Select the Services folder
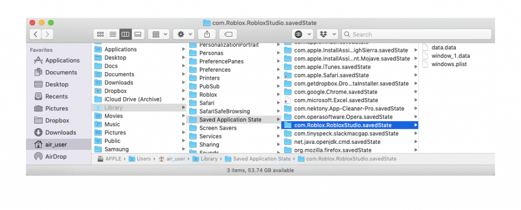The height and width of the screenshot is (210, 521). [234, 136]
